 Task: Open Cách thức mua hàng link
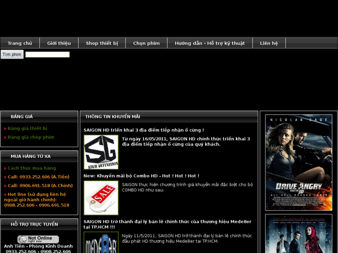click(x=32, y=168)
